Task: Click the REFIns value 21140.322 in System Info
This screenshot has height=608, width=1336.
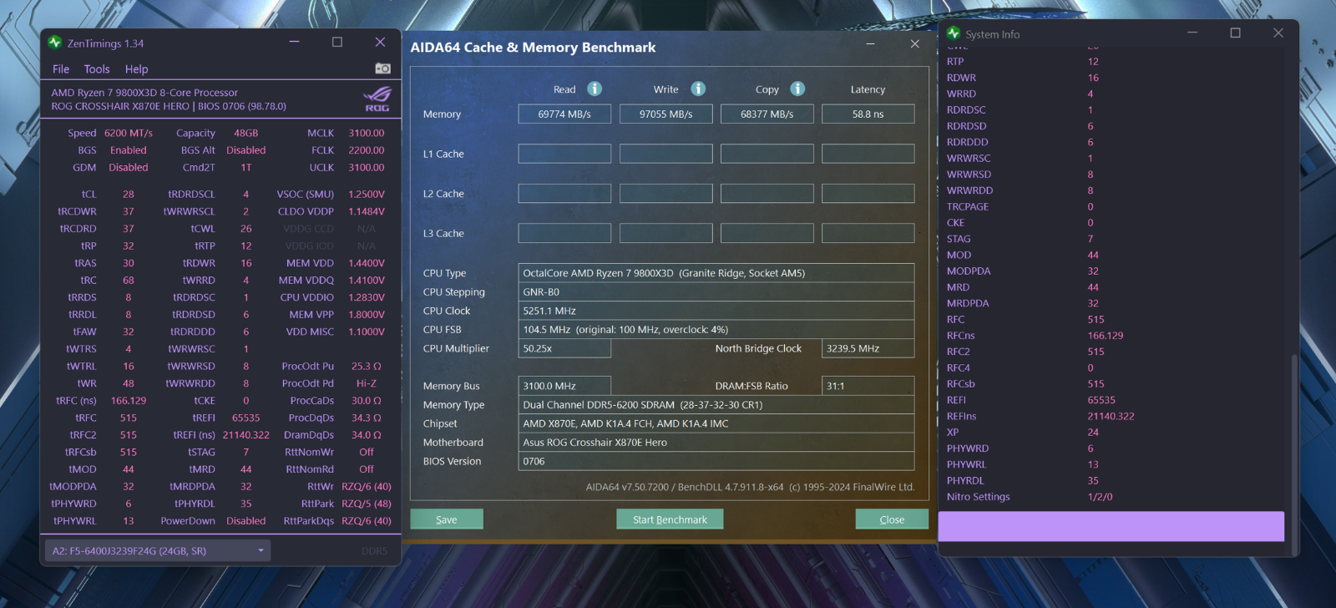Action: pyautogui.click(x=1111, y=416)
